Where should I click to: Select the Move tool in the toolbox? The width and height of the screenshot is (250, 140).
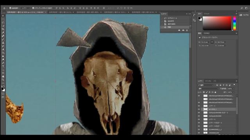coord(3,16)
